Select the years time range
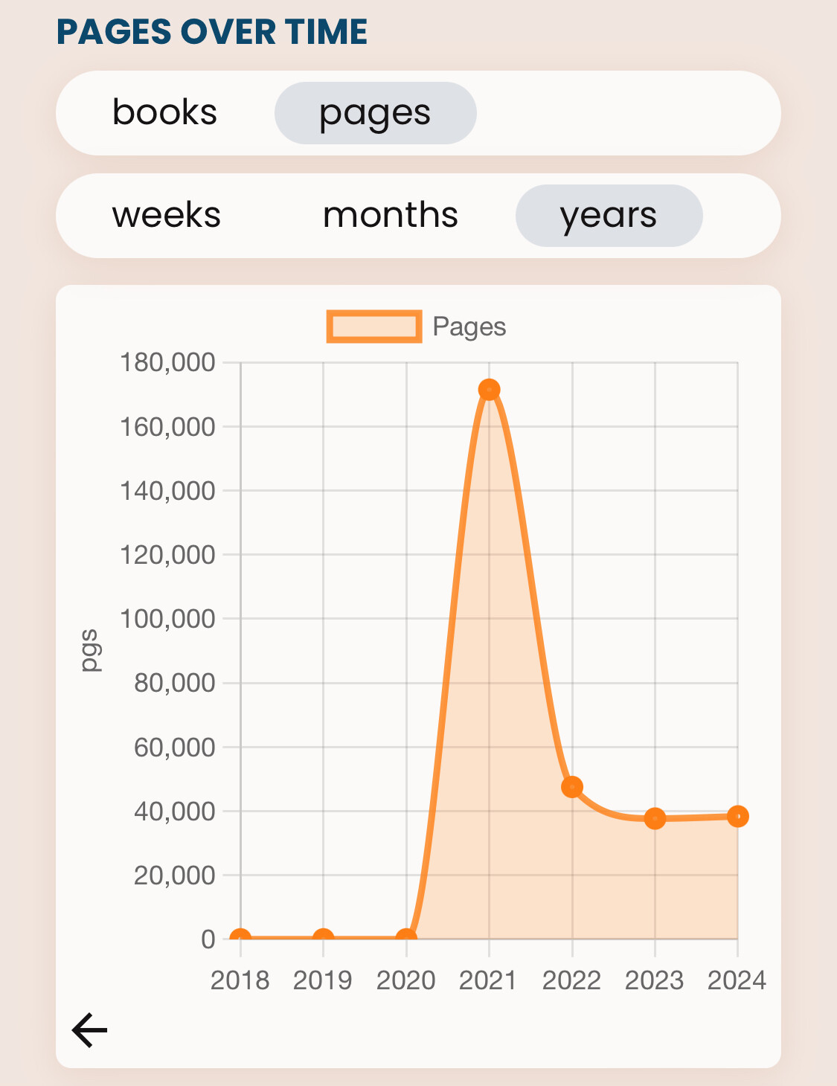 point(609,216)
